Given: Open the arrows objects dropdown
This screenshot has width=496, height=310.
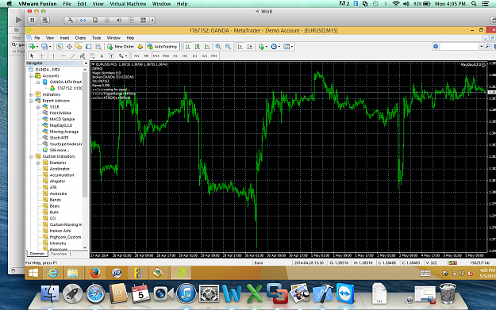Looking at the screenshot, I should (123, 56).
